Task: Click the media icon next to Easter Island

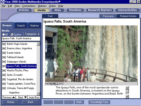Action: (x=4, y=53)
